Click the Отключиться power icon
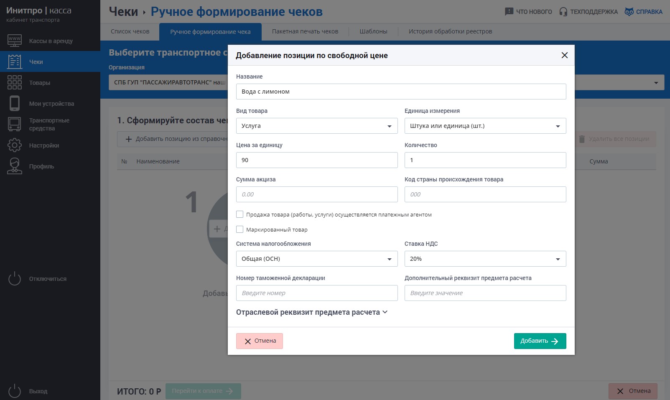The height and width of the screenshot is (400, 670). [x=15, y=278]
